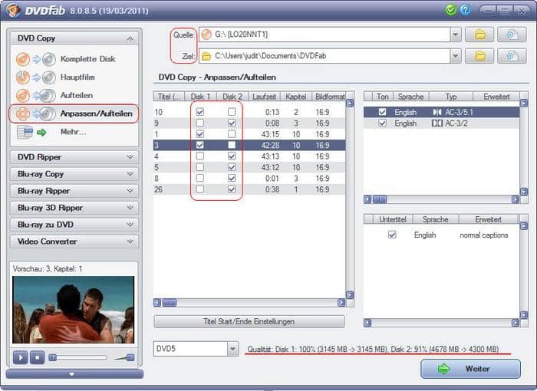Check Disk 1 for title 4
This screenshot has width=537, height=391.
tap(200, 156)
